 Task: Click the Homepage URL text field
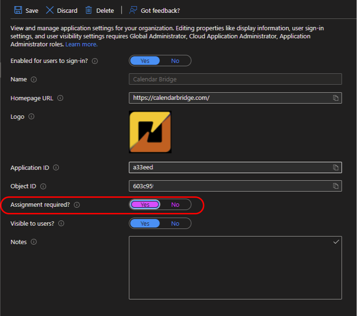click(x=235, y=98)
